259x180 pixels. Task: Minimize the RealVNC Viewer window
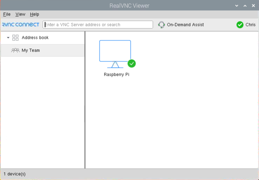point(237,6)
